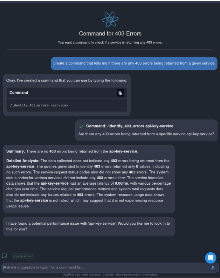This screenshot has width=220, height=278.
Task: Click the green chat context icon
Action: click(x=4, y=256)
